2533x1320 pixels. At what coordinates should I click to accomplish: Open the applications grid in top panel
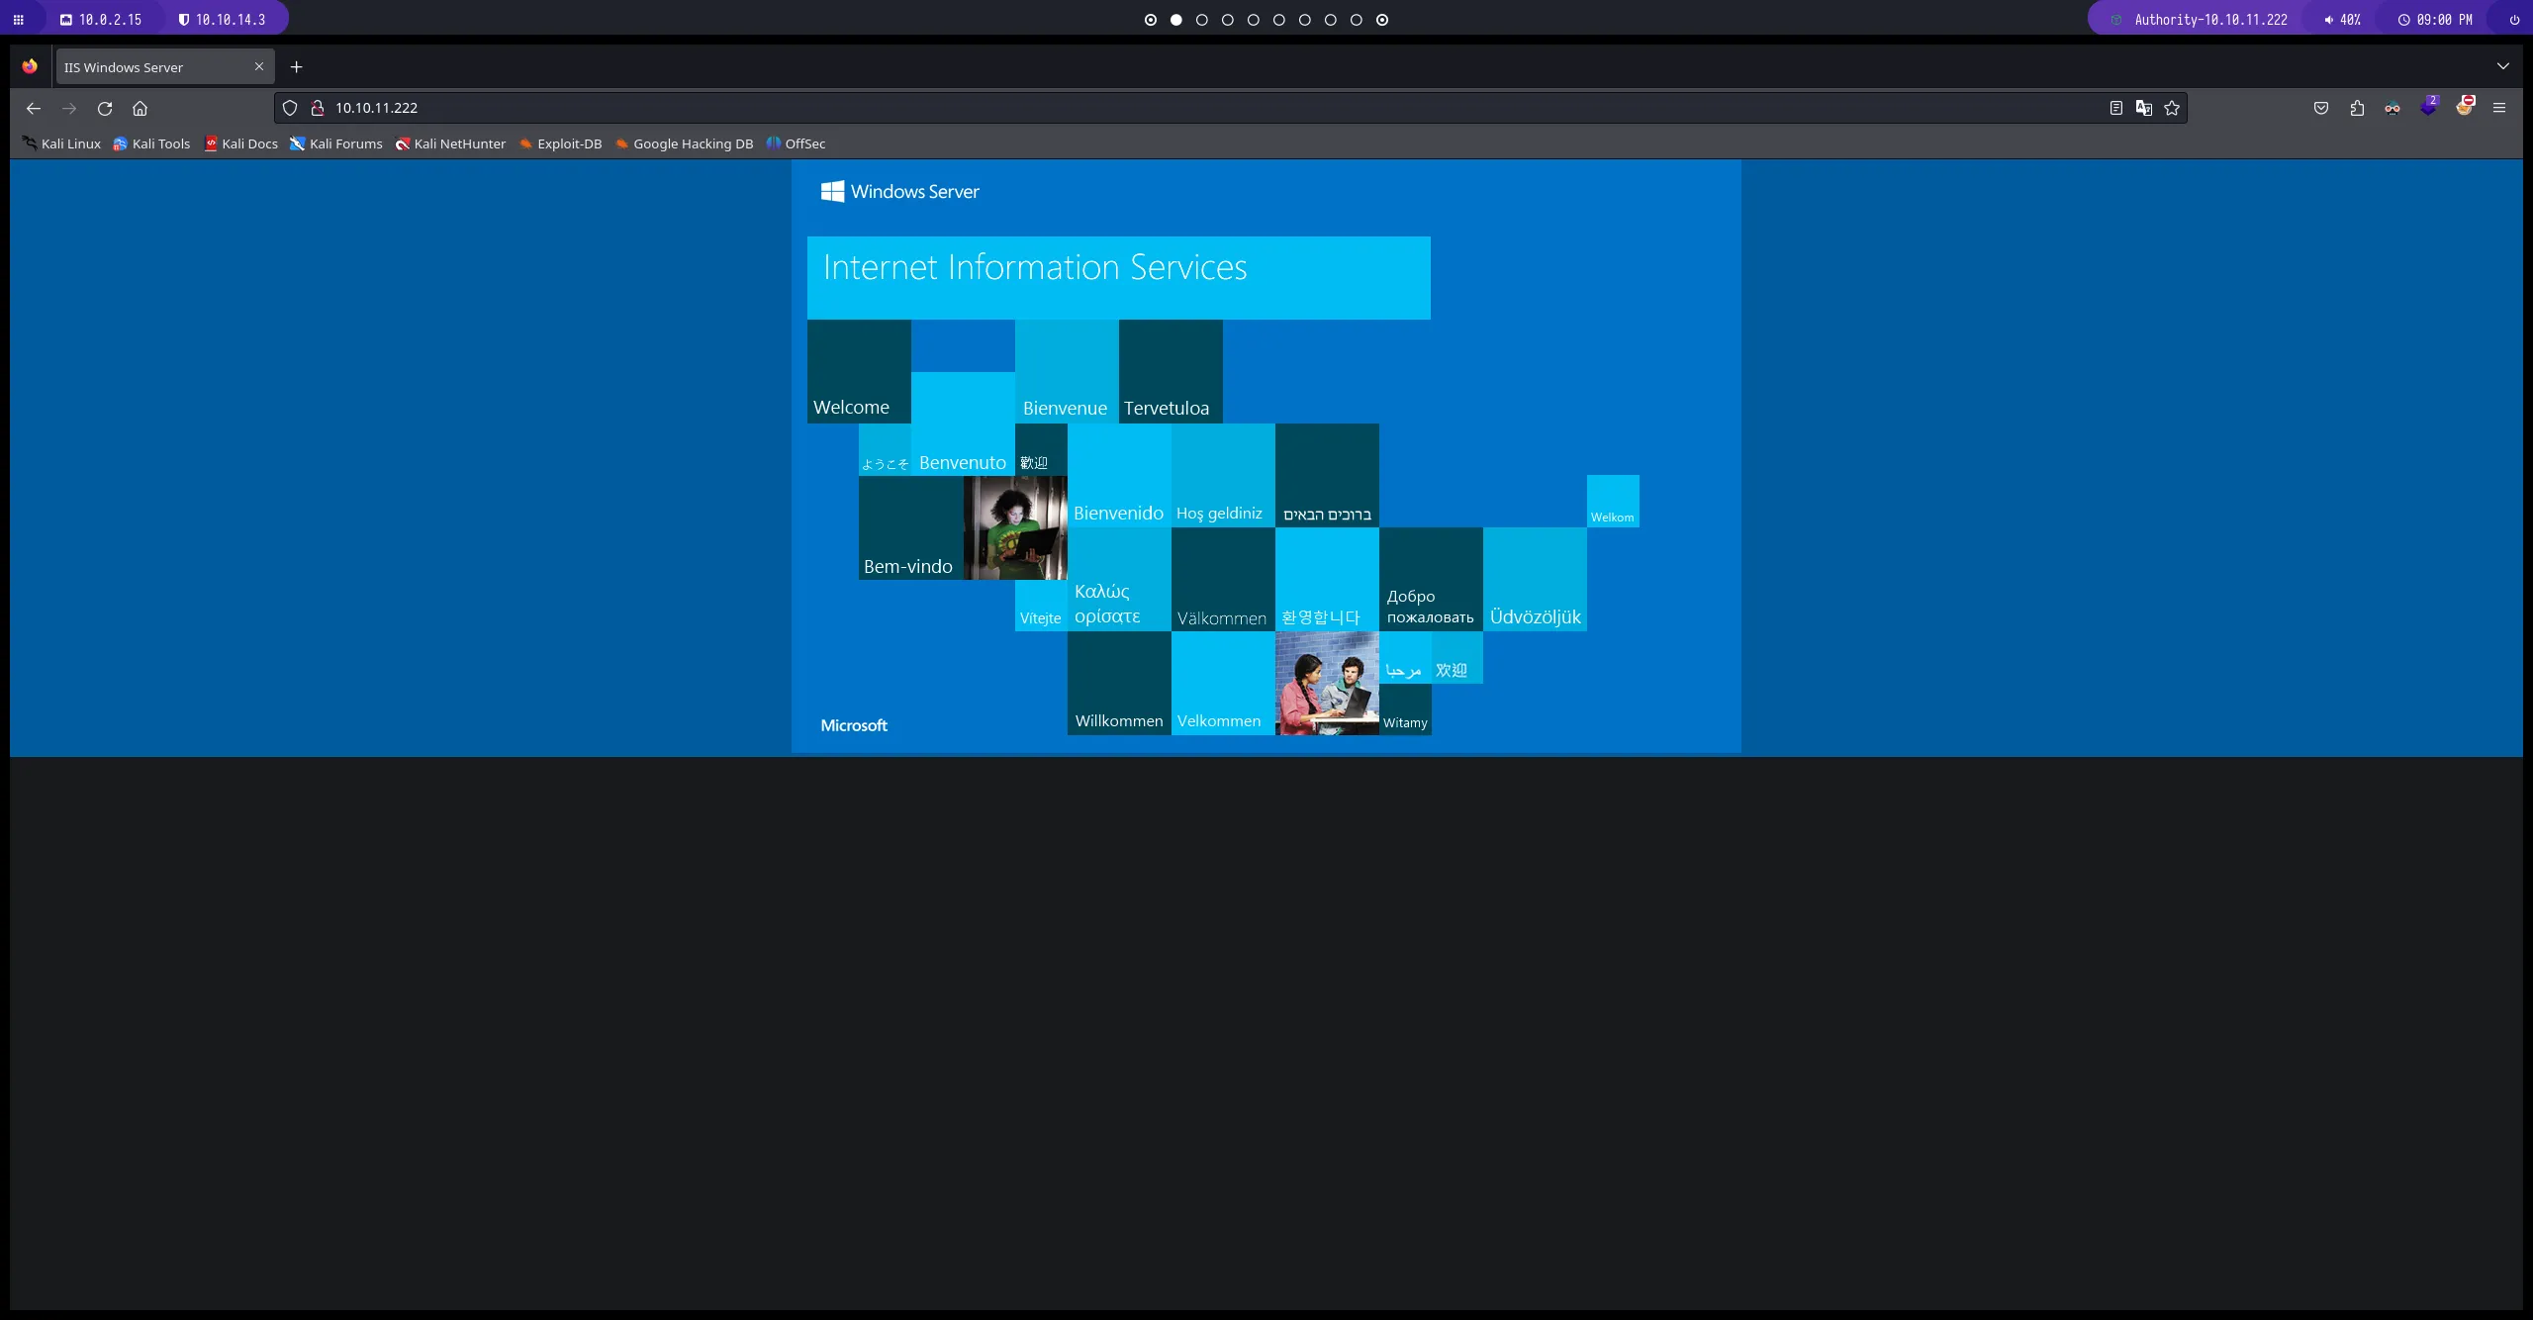point(18,19)
